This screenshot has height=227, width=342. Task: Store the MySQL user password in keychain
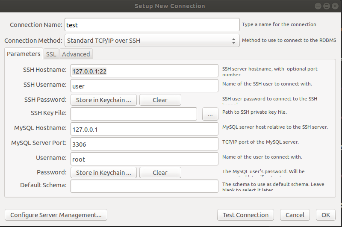pos(103,173)
